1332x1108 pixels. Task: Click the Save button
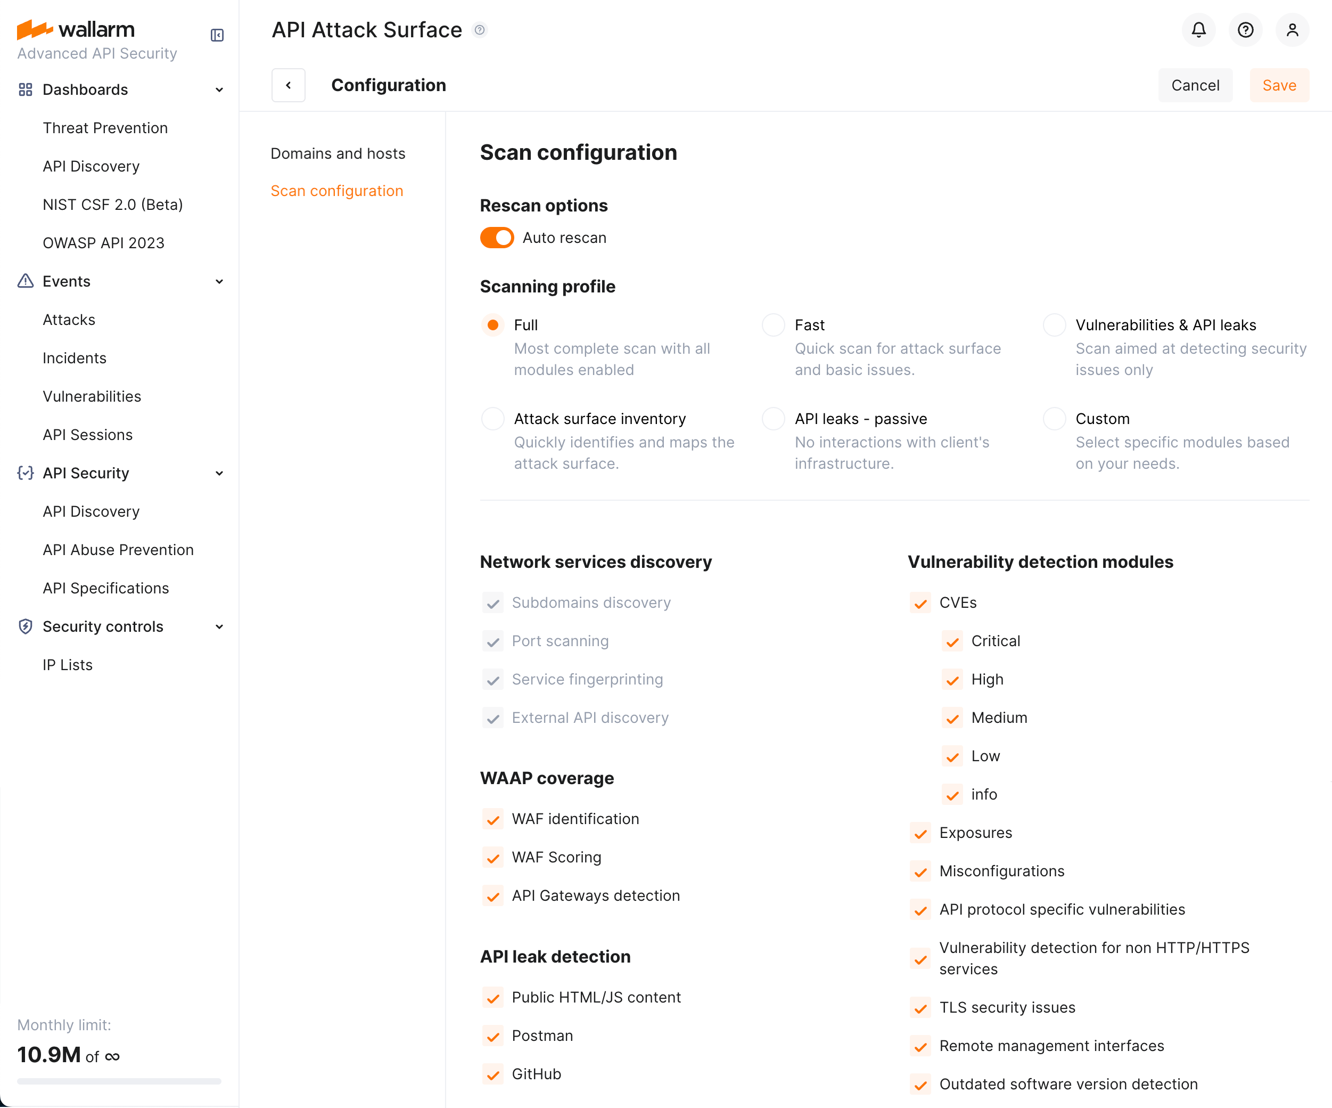1279,85
